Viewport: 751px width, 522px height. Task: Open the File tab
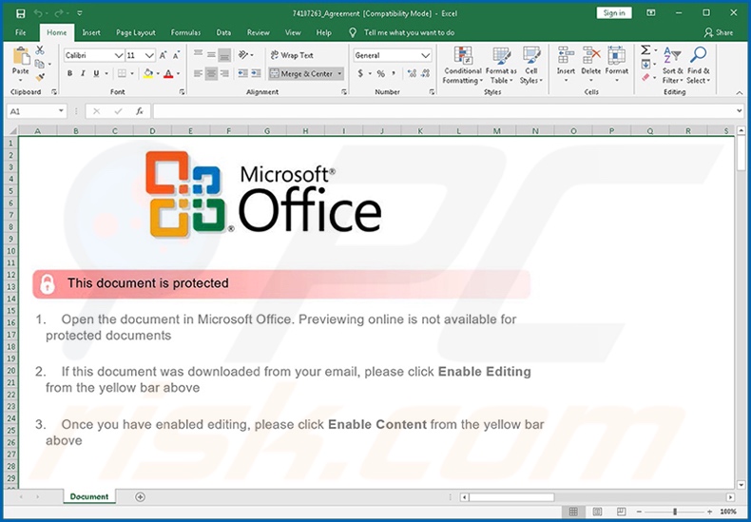[21, 32]
